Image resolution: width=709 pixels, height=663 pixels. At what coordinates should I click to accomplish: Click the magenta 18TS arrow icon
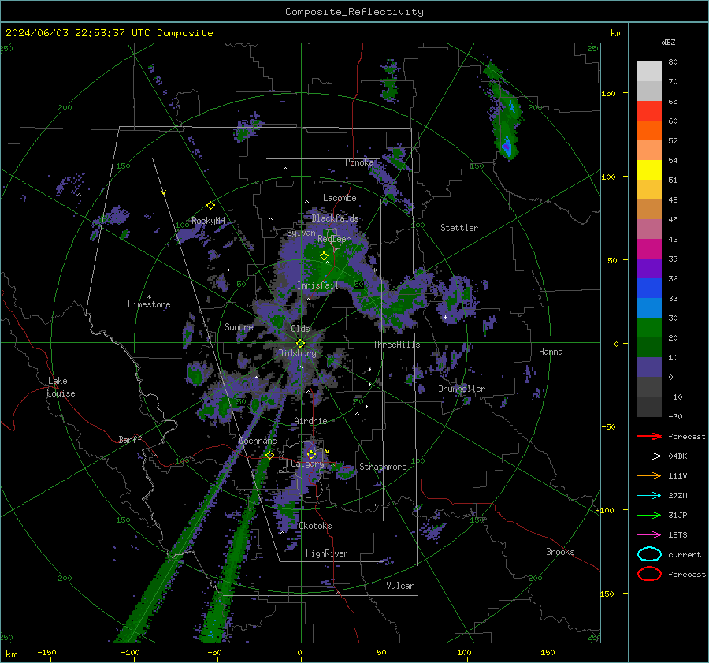[649, 535]
